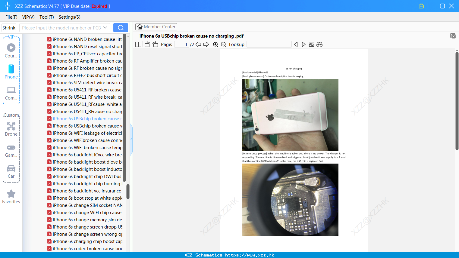Open iPhone 6s NAND reset signal short file
This screenshot has height=258, width=459.
(x=85, y=47)
